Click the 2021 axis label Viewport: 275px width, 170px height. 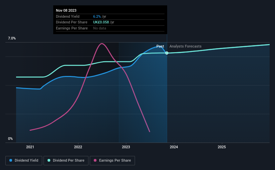[x=30, y=147]
